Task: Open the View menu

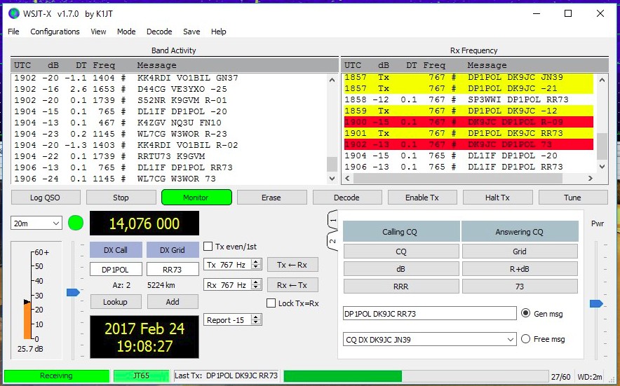Action: 98,32
